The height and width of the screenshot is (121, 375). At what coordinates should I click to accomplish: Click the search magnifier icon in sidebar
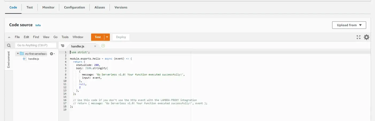point(9,46)
